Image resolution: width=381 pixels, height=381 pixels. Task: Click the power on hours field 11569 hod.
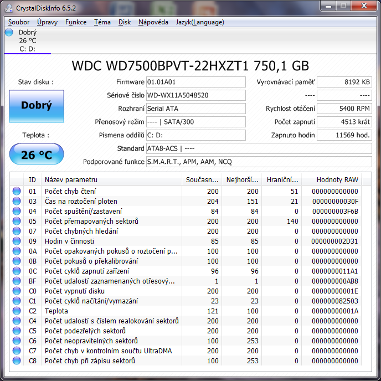(x=344, y=135)
